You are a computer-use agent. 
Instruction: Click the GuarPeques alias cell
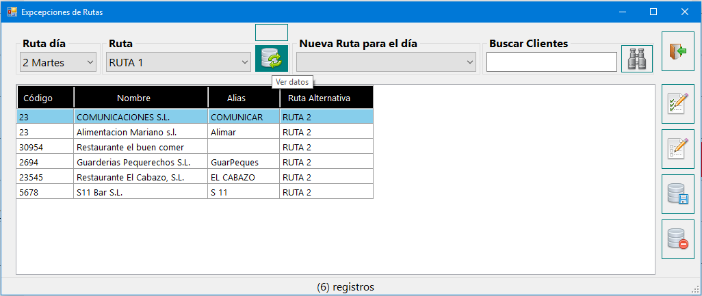pyautogui.click(x=244, y=162)
